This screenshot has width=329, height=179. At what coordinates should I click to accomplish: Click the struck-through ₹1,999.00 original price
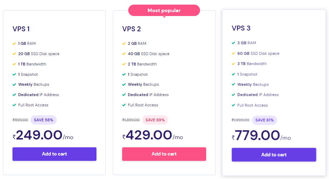240,120
